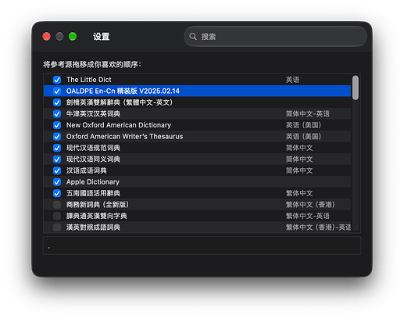Select 现代汉语规范词典 row name

click(x=93, y=148)
